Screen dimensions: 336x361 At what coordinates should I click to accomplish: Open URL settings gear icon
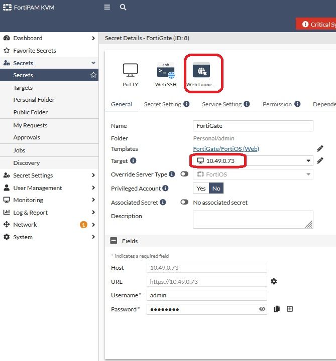pos(274,281)
